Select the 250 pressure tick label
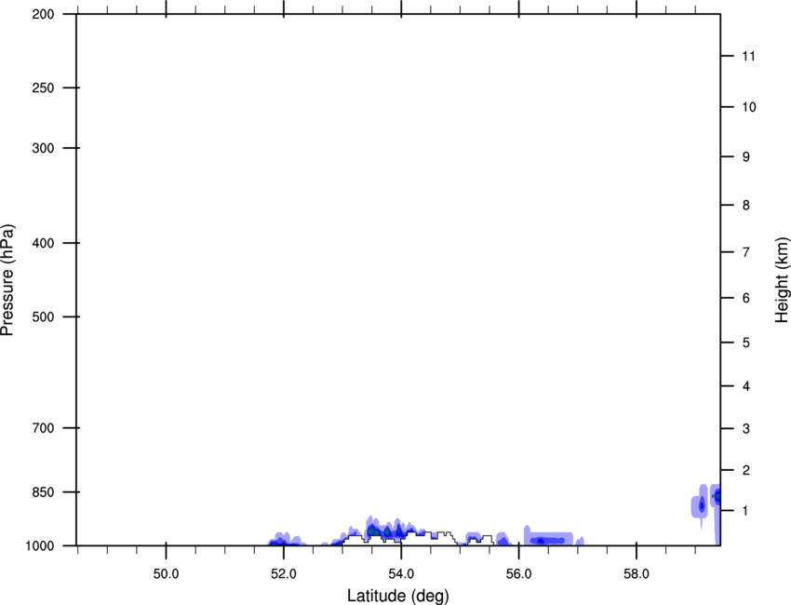This screenshot has width=791, height=605. coord(43,87)
